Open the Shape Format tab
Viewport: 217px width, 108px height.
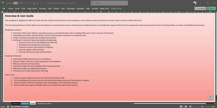coord(116,9)
